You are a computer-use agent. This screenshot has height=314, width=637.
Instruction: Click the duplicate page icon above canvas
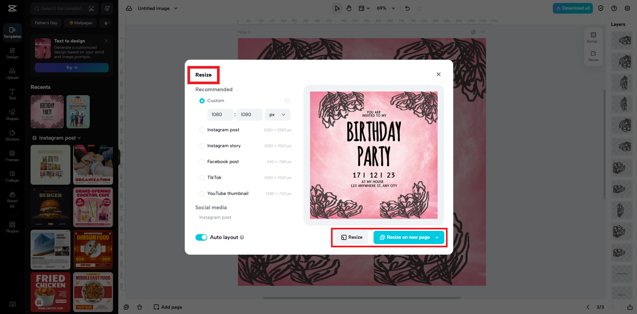tap(473, 32)
